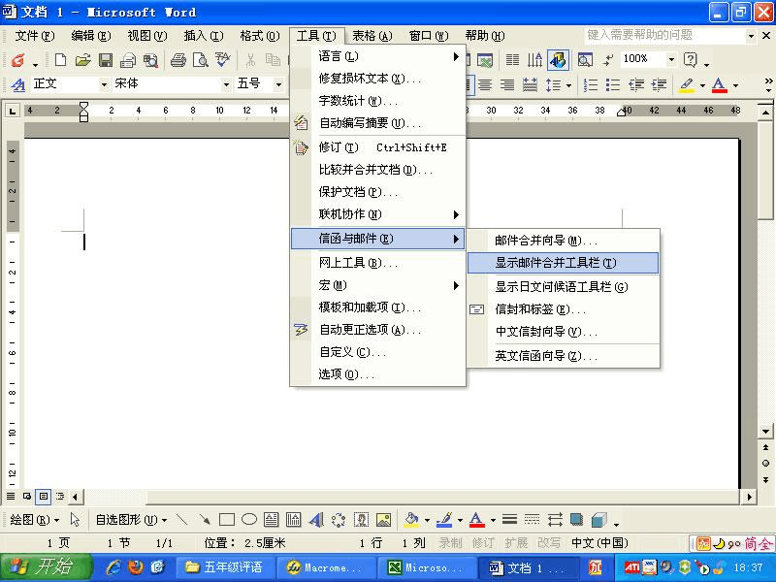This screenshot has width=776, height=582.
Task: Select objects pointer in Drawing toolbar
Action: click(x=75, y=519)
